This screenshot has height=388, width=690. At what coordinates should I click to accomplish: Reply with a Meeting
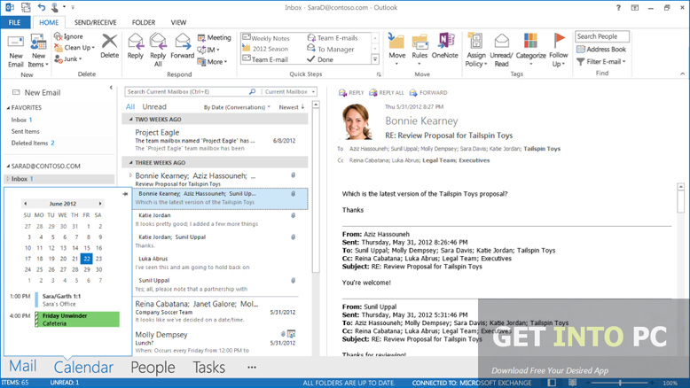point(215,38)
